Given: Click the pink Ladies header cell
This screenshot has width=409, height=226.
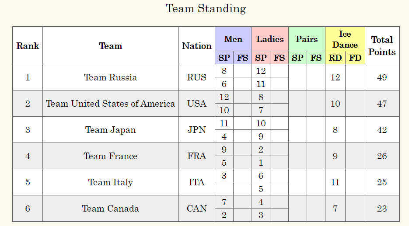Looking at the screenshot, I should tap(270, 39).
